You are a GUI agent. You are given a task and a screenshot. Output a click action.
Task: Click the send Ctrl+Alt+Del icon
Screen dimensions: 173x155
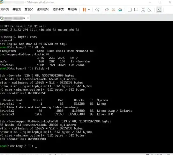97,10
